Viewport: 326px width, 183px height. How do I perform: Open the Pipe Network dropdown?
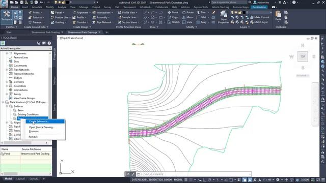click(103, 22)
